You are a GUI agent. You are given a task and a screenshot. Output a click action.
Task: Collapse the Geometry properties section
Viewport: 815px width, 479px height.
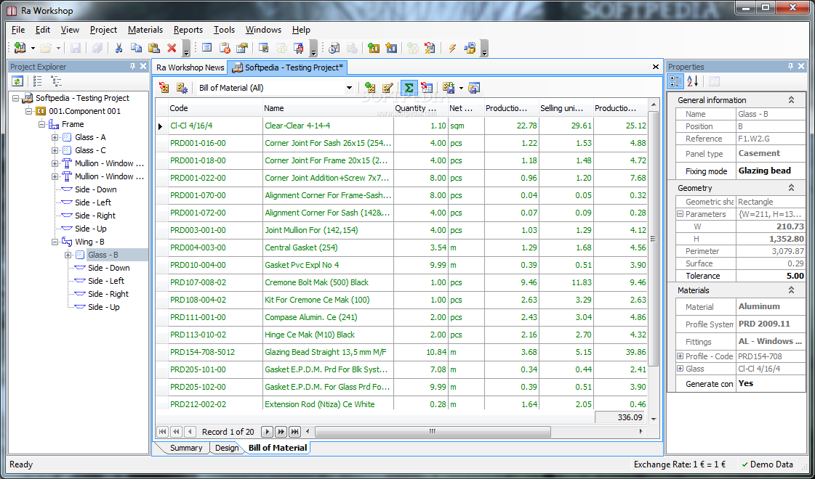tap(791, 188)
